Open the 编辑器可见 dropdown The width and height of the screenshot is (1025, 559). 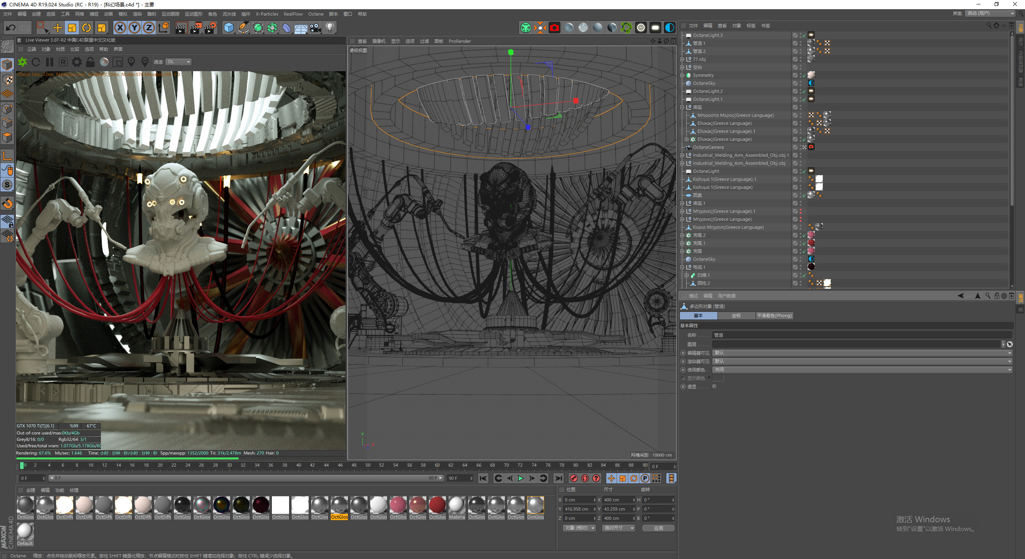click(x=862, y=353)
